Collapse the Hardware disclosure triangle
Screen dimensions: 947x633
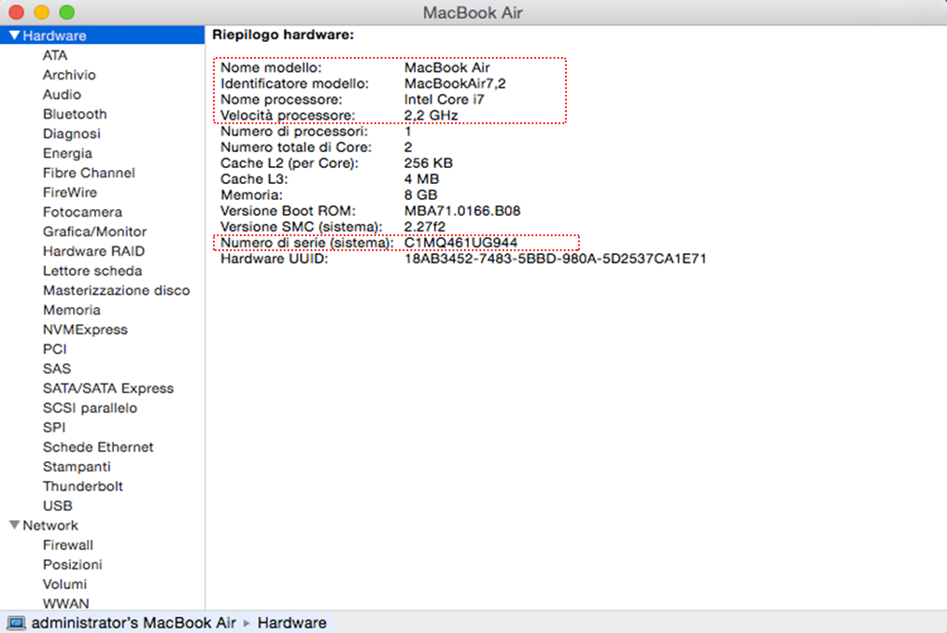click(14, 35)
